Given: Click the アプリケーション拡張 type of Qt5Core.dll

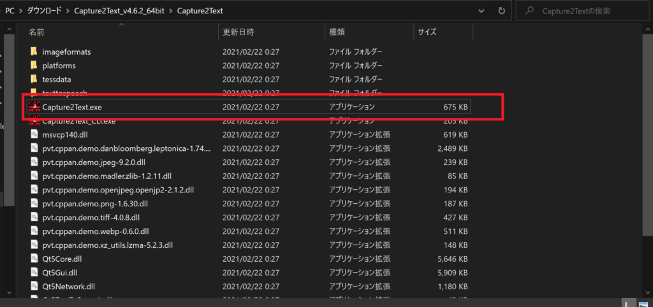Looking at the screenshot, I should tap(360, 259).
